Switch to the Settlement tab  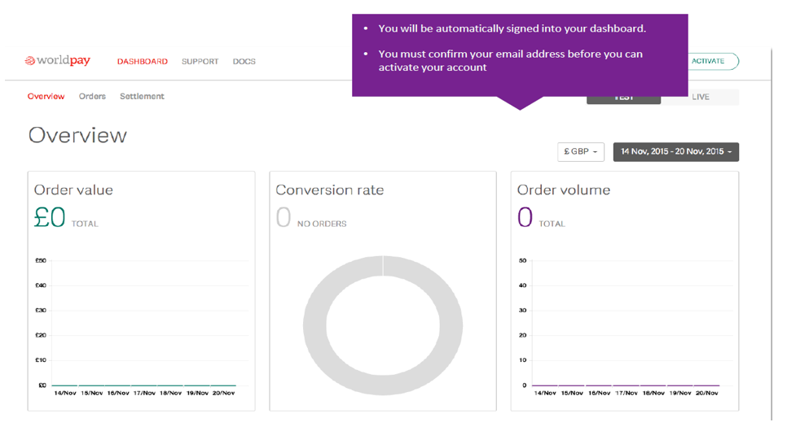(142, 96)
